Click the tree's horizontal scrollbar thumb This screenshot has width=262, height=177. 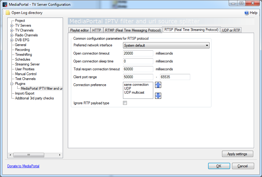click(29, 155)
